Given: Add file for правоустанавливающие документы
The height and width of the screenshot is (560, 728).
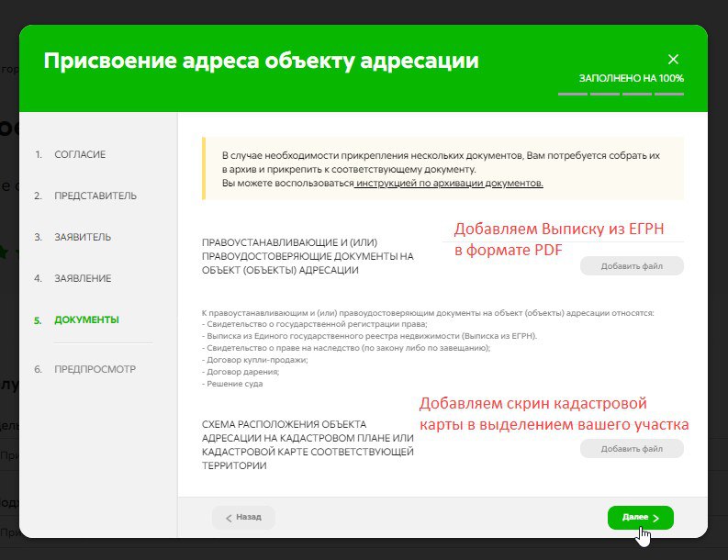Looking at the screenshot, I should coord(632,266).
